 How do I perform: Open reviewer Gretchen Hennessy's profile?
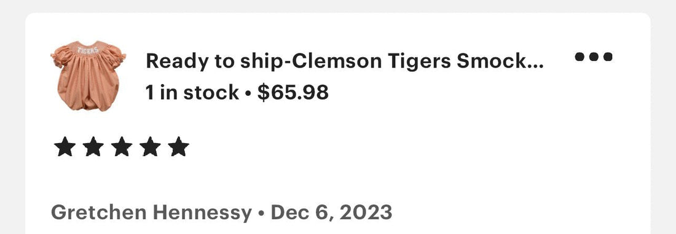(x=151, y=213)
